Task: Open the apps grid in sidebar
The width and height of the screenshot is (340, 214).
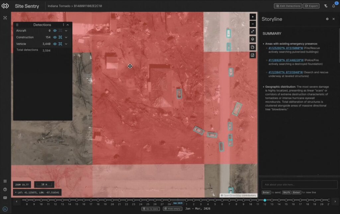Action: [x=5, y=181]
